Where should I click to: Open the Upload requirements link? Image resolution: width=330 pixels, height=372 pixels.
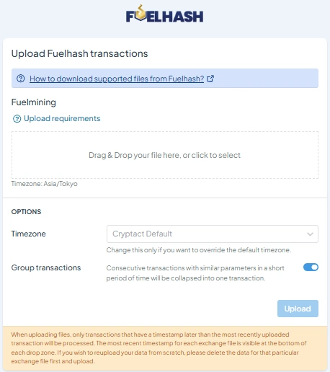click(62, 118)
